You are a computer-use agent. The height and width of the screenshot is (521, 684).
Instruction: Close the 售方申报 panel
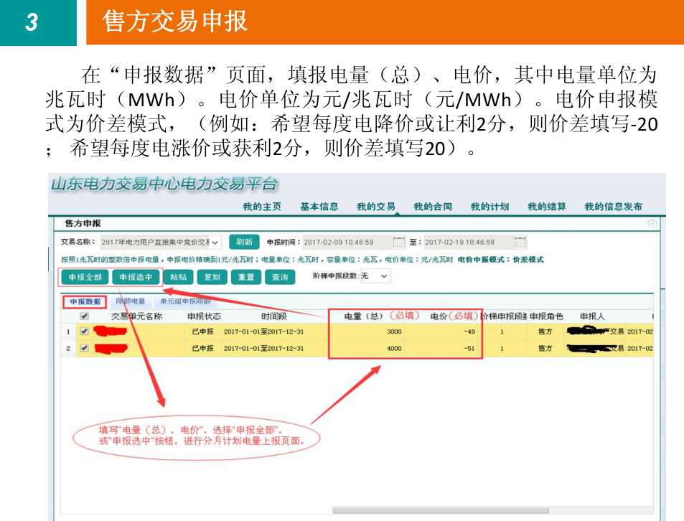[x=652, y=224]
